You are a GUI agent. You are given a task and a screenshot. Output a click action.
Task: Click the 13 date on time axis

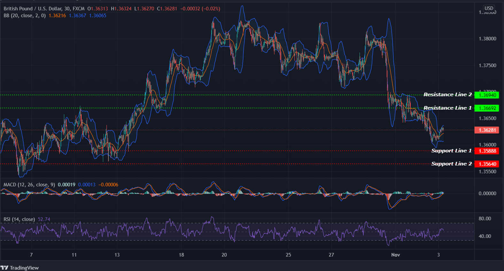click(117, 255)
